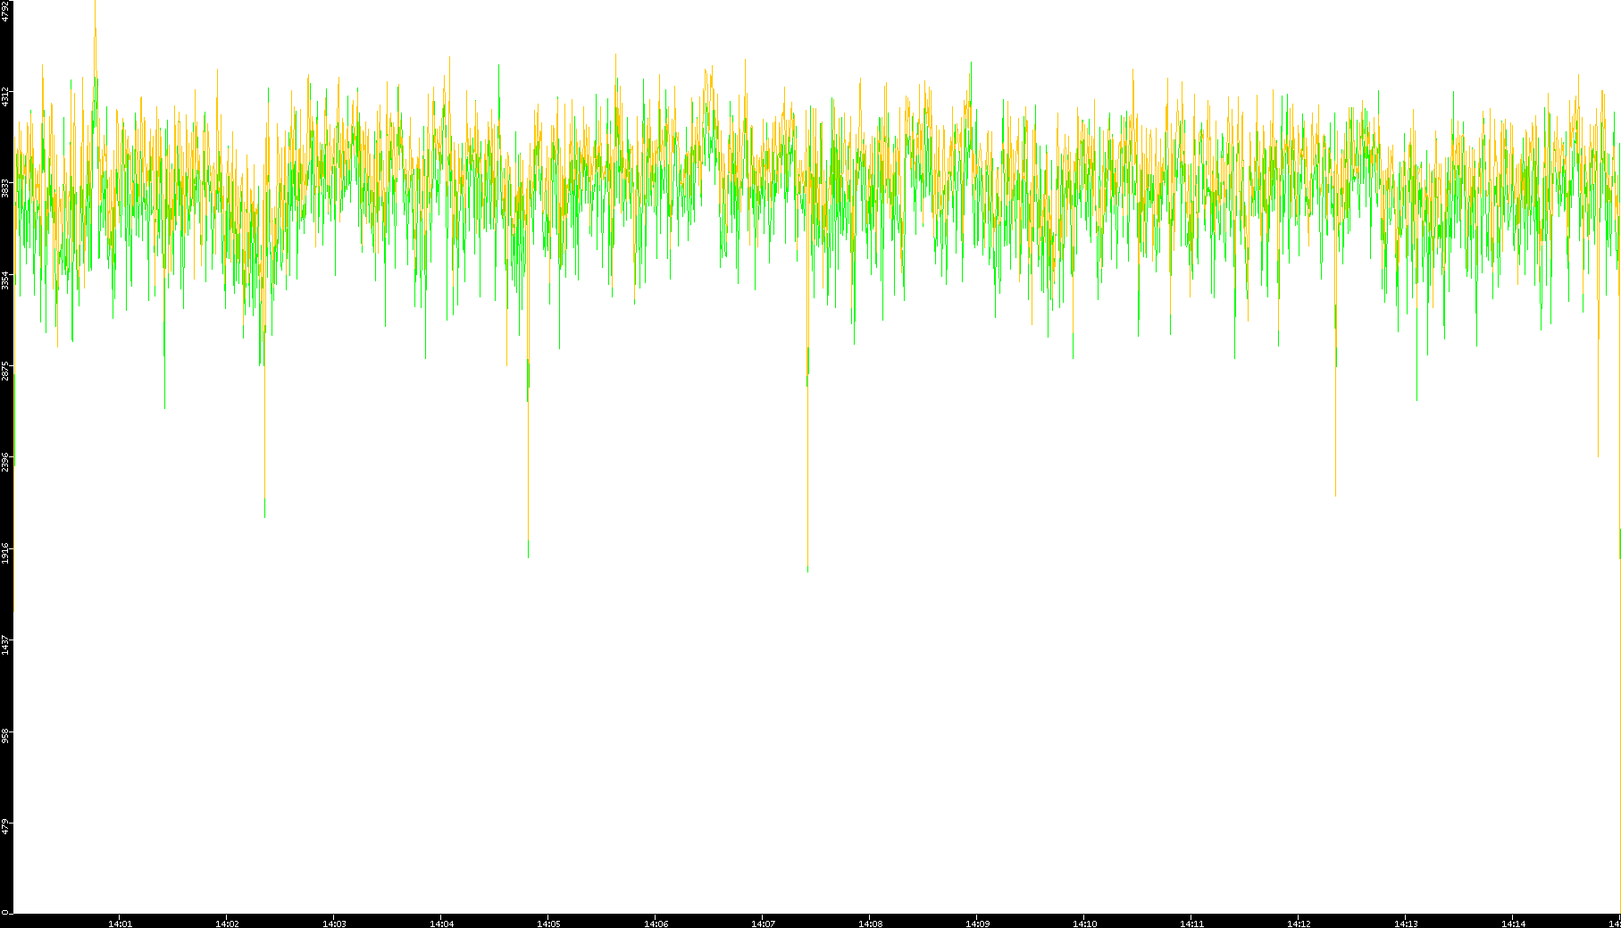Click the 2875 vertical axis label

[5, 371]
